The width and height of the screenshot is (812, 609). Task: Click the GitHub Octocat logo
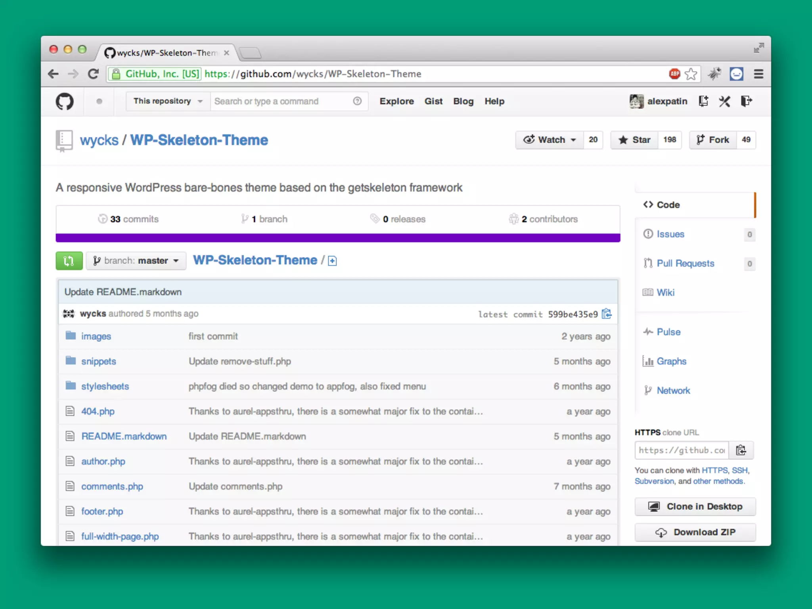click(65, 101)
